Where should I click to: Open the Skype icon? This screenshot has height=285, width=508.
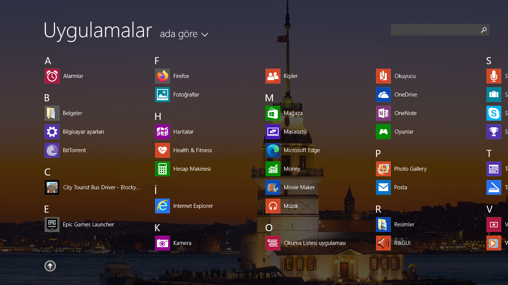(x=494, y=113)
